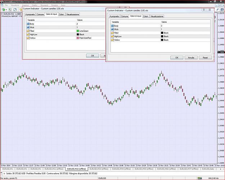The image size is (225, 180).
Task: Switch to EURUSD,M55 (offline) chart tab
Action: tap(144, 169)
